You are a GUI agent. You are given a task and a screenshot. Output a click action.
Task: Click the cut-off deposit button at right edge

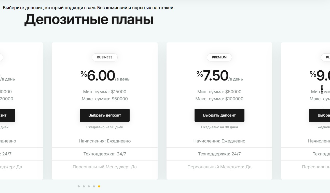pos(320,115)
